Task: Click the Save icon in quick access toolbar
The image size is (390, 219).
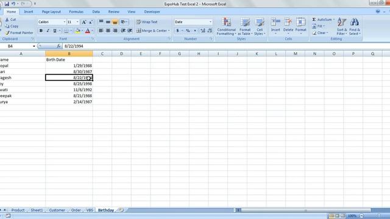Action: click(x=7, y=4)
